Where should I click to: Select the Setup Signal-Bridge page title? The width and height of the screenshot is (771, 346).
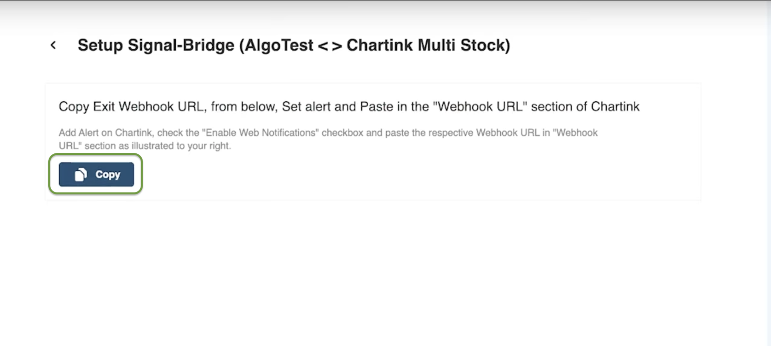point(294,45)
